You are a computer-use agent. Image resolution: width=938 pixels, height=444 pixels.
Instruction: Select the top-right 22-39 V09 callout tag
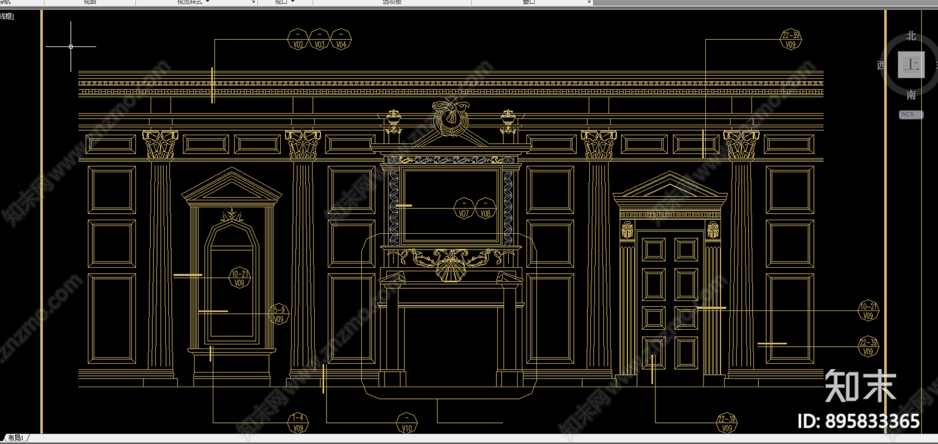[791, 39]
